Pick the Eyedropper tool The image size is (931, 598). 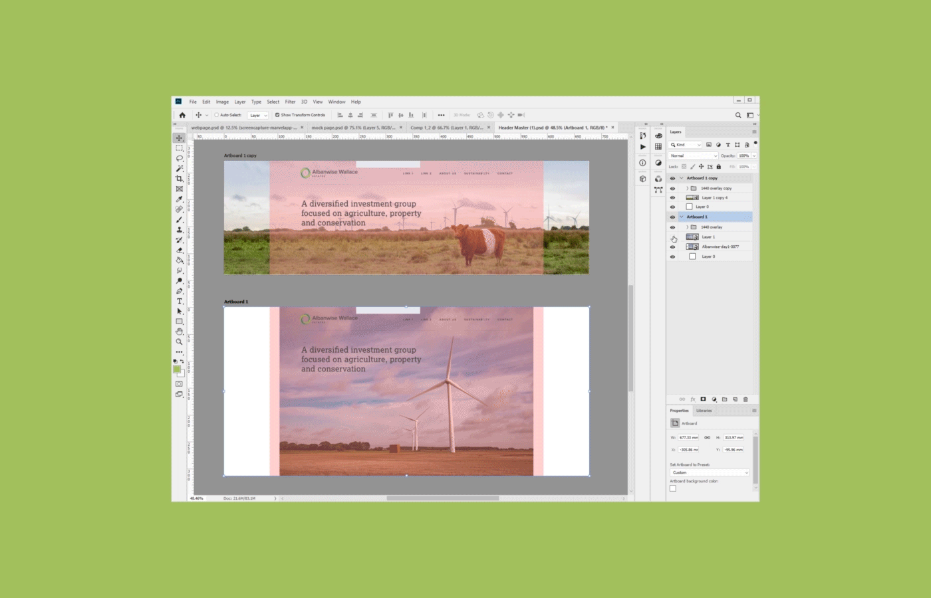[179, 199]
